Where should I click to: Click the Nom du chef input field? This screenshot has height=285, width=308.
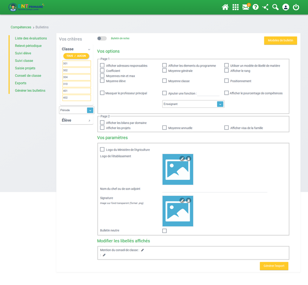(215, 190)
